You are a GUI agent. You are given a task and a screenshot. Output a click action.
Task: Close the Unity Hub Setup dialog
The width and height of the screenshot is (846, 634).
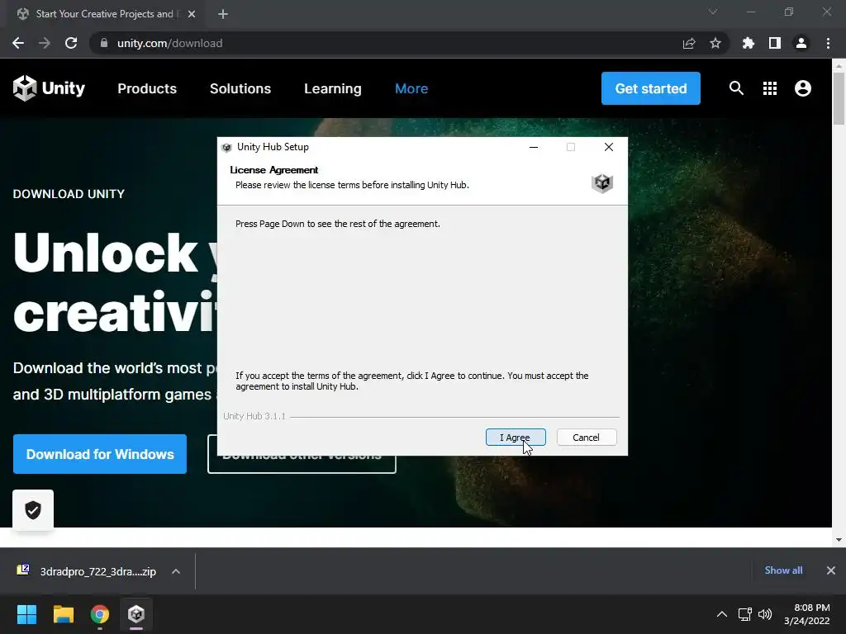(609, 147)
